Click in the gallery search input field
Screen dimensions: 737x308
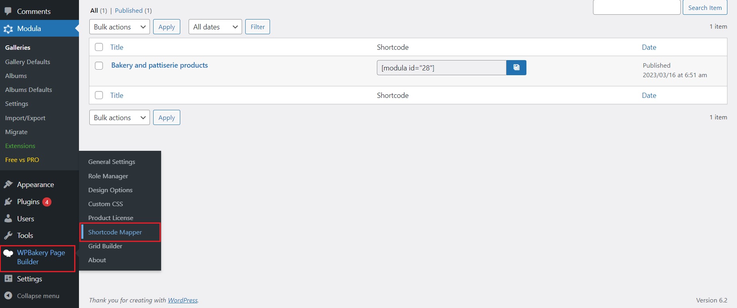(x=636, y=8)
